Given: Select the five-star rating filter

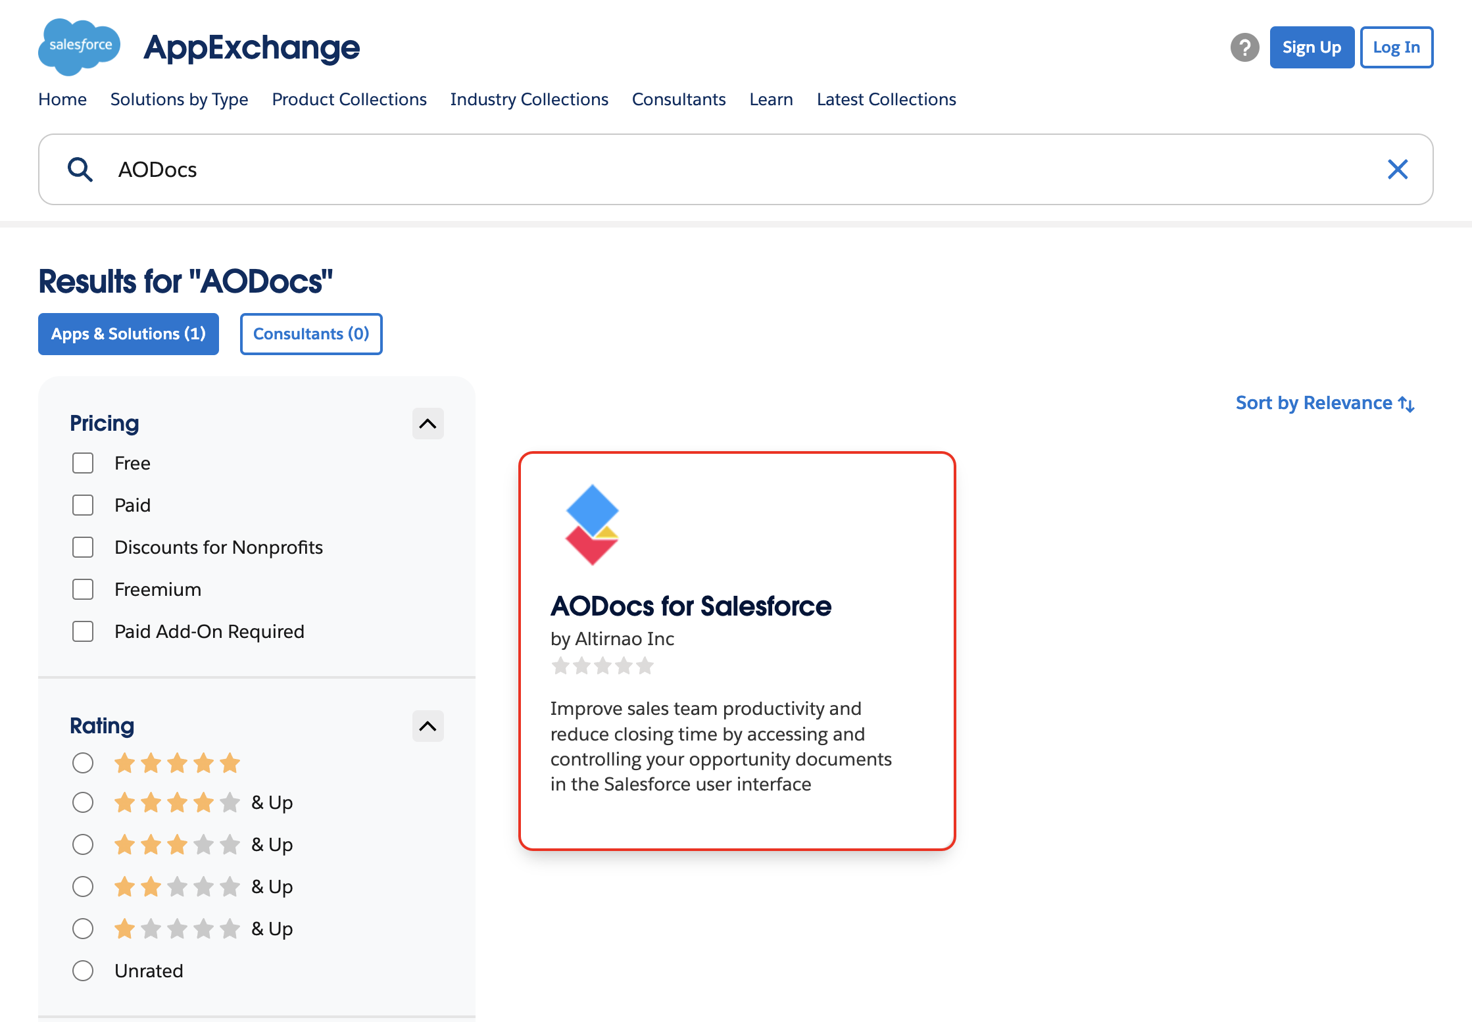Looking at the screenshot, I should (x=83, y=763).
